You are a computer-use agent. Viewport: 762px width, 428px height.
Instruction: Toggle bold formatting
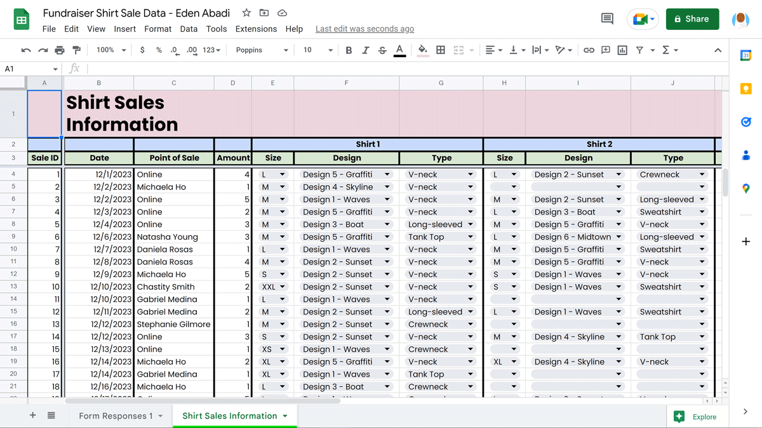348,49
